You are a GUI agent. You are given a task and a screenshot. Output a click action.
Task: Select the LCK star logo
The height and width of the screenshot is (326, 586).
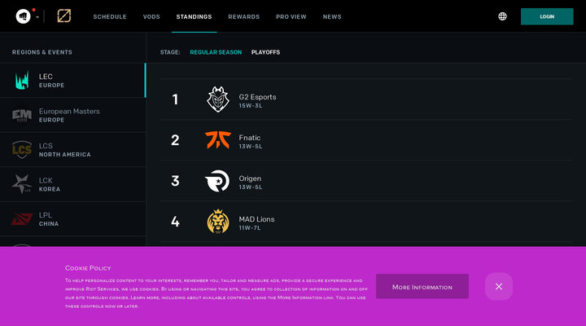pos(22,184)
